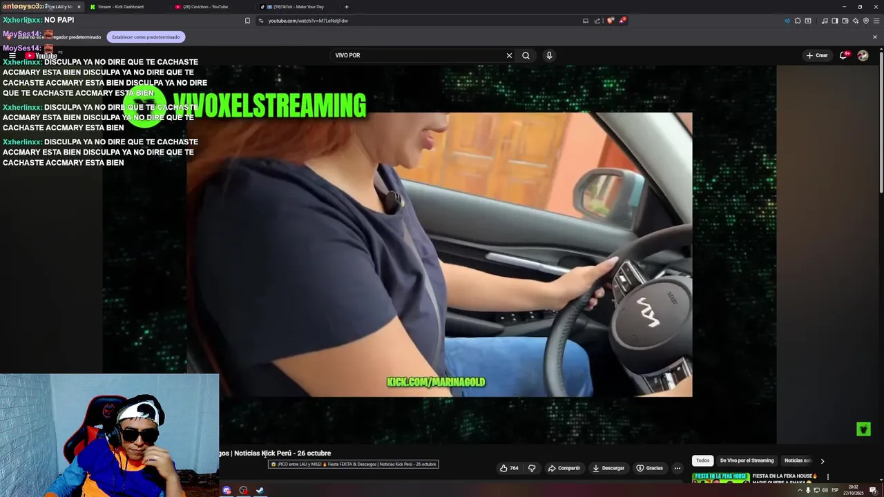884x497 pixels.
Task: Open Brave Rewards triangle icon
Action: point(622,21)
